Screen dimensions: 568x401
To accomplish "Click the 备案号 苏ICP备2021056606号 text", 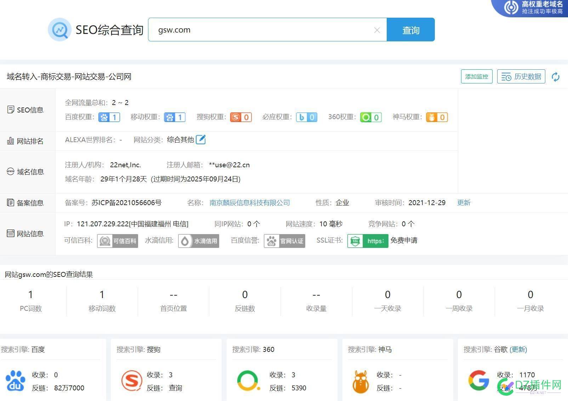I will coord(126,203).
